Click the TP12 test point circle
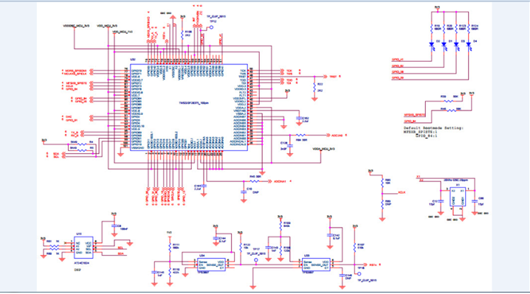 (x=212, y=27)
